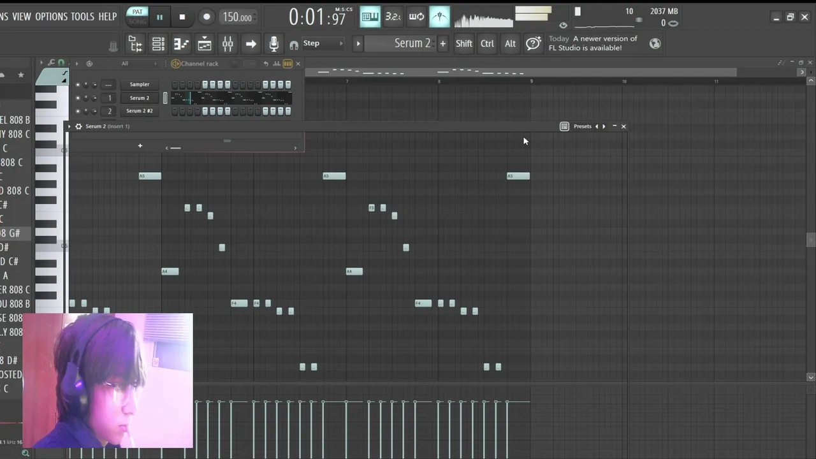This screenshot has height=459, width=816.
Task: Open the Step snap dropdown
Action: point(323,43)
